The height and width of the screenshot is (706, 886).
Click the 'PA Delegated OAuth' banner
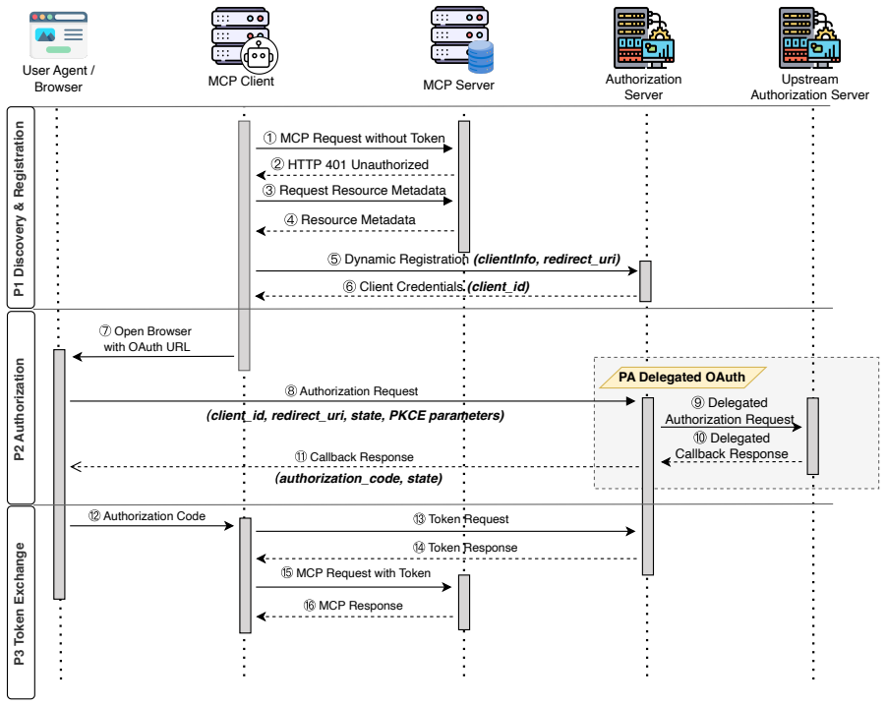click(x=682, y=378)
